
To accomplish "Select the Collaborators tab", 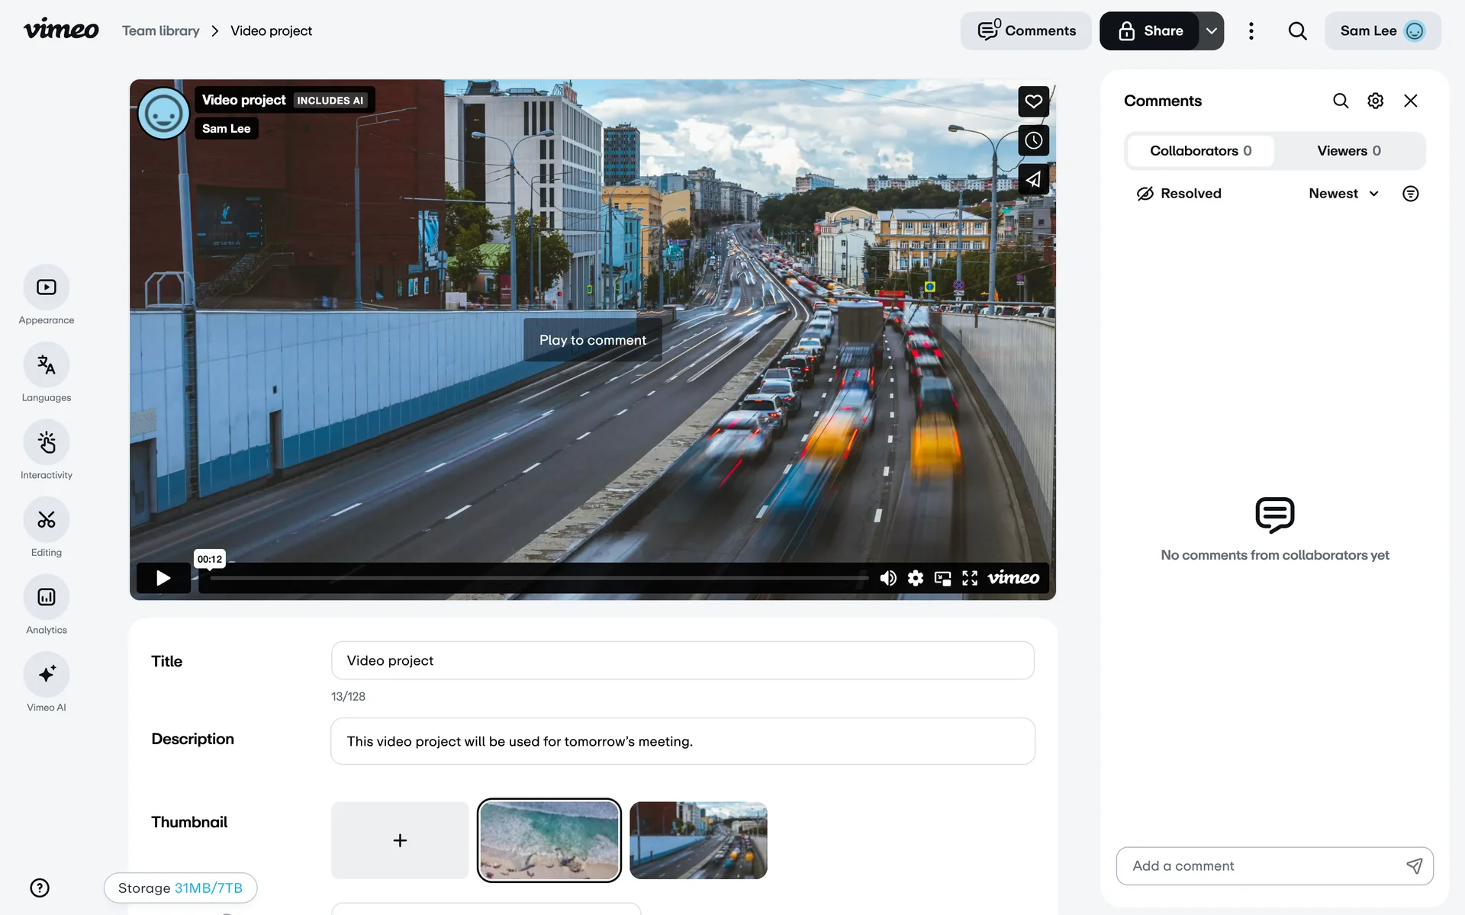I will coord(1200,151).
